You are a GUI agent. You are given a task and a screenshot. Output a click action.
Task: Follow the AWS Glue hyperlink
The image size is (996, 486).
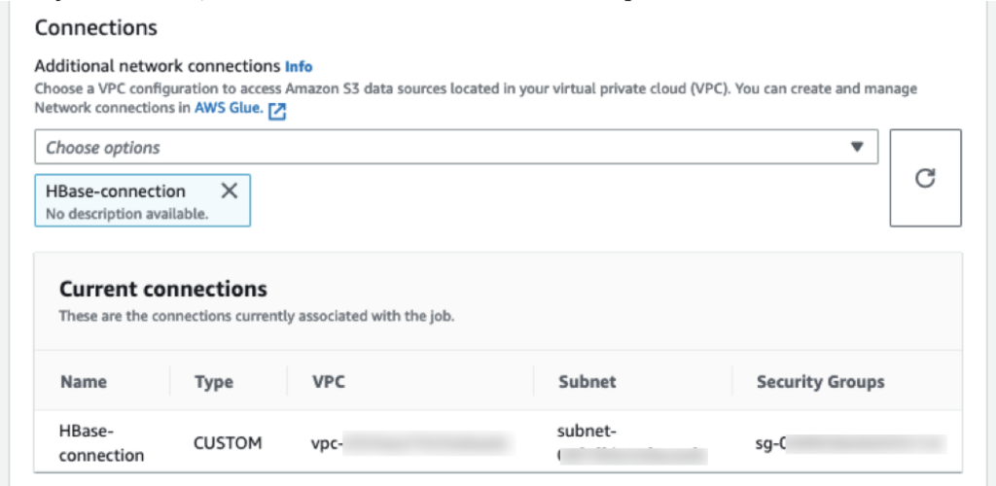click(x=229, y=109)
